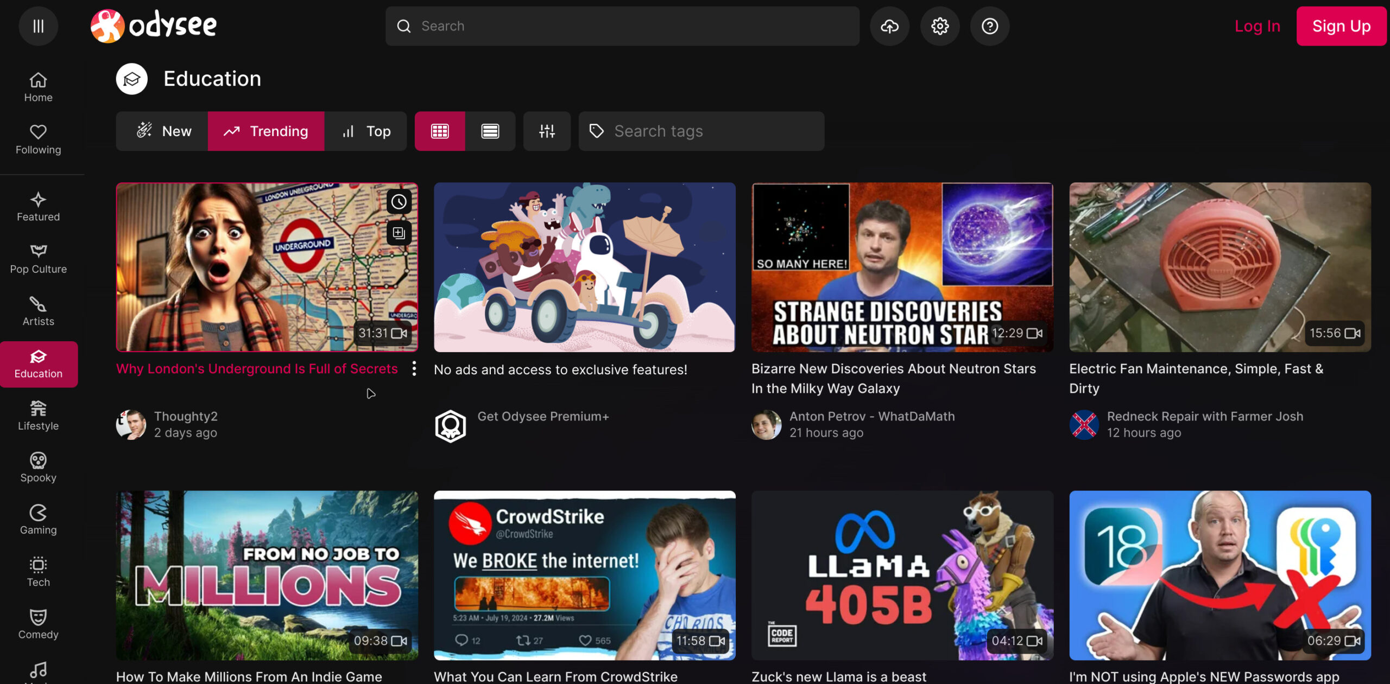
Task: Open the filter options sliders button
Action: pos(547,131)
